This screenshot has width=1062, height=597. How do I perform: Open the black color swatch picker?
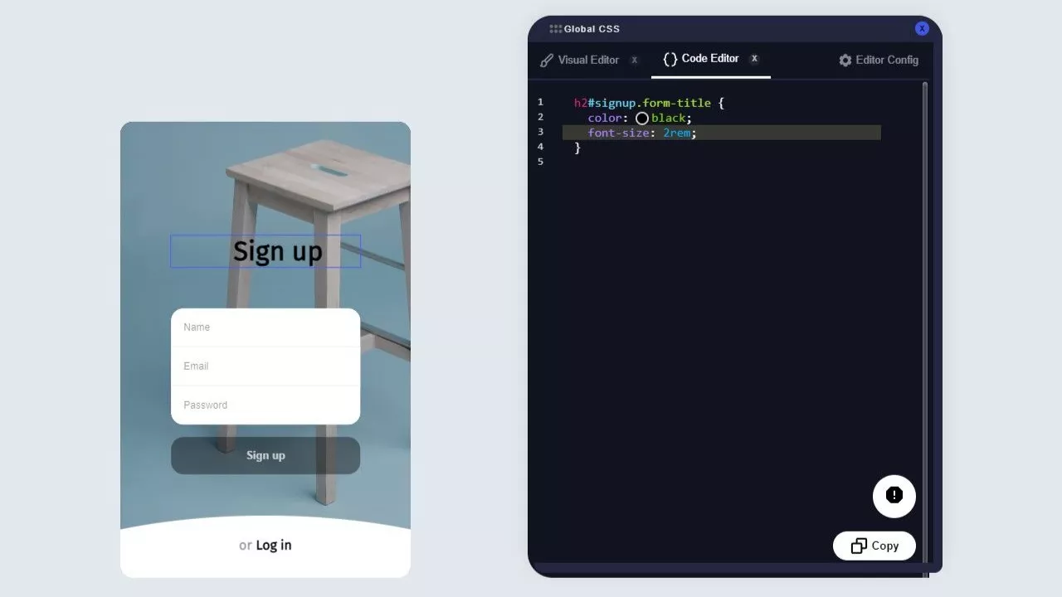642,119
